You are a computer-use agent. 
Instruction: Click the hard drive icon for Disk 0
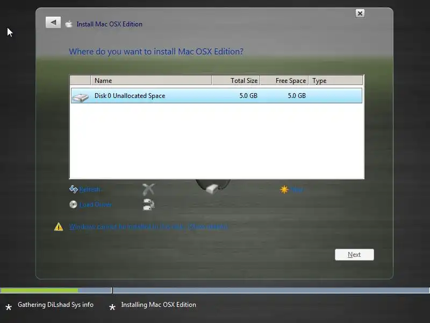(x=80, y=97)
